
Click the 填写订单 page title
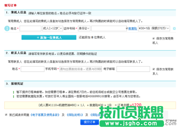11,5
